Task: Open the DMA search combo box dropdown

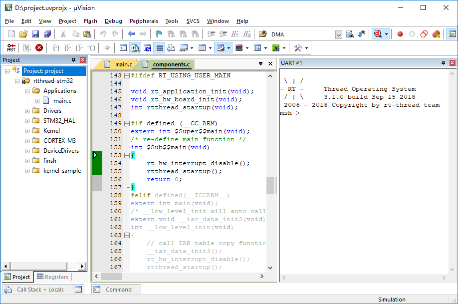Action: pyautogui.click(x=338, y=34)
